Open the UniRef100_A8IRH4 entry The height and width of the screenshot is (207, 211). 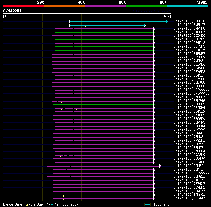tap(189, 108)
